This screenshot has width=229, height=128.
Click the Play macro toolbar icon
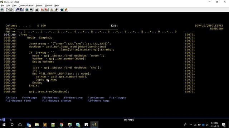(x=52, y=10)
